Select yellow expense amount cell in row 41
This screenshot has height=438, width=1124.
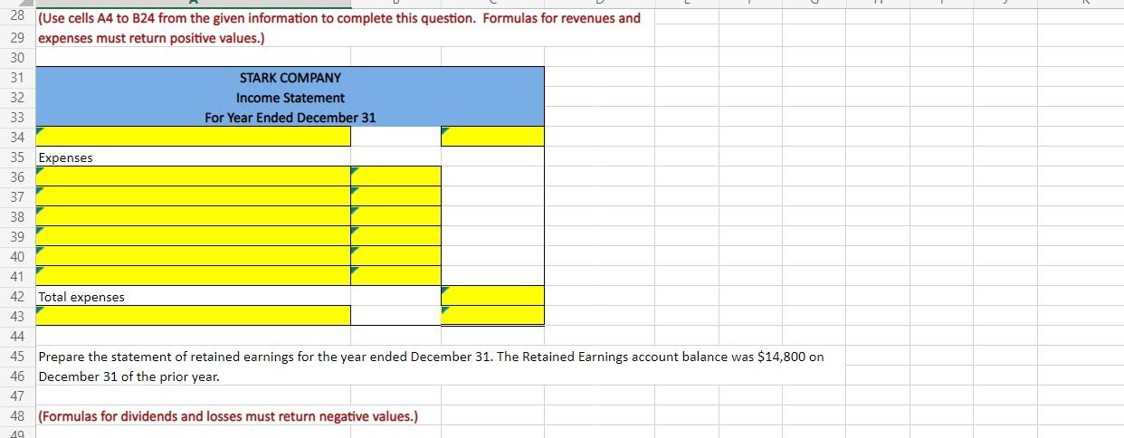click(x=396, y=276)
